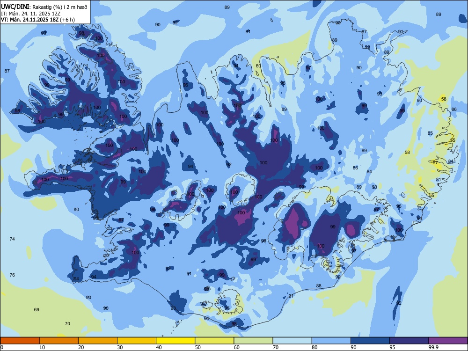
Task: Click the purple above-99.9 legend swatch
Action: pyautogui.click(x=448, y=341)
